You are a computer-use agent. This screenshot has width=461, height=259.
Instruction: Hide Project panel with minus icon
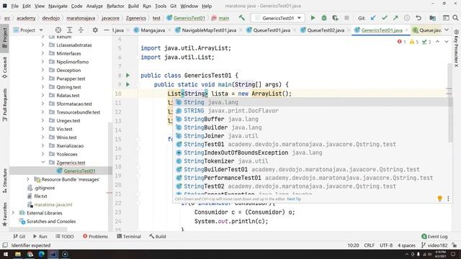click(107, 30)
